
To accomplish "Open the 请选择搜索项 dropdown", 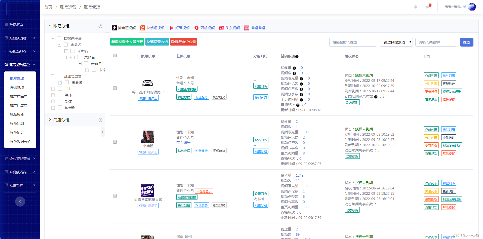I will coord(396,42).
